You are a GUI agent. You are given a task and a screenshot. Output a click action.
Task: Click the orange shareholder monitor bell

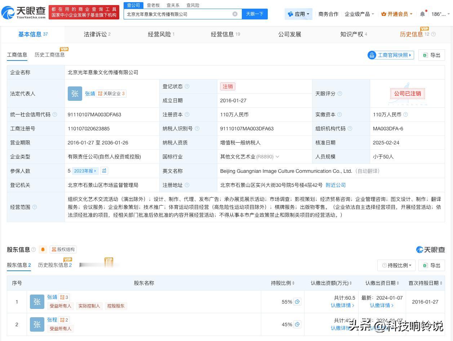click(x=43, y=250)
